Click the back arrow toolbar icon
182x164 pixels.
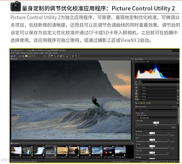click(15, 56)
